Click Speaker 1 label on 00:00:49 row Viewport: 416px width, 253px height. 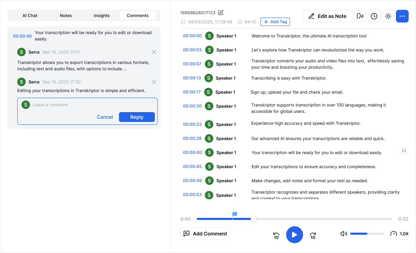tap(226, 181)
